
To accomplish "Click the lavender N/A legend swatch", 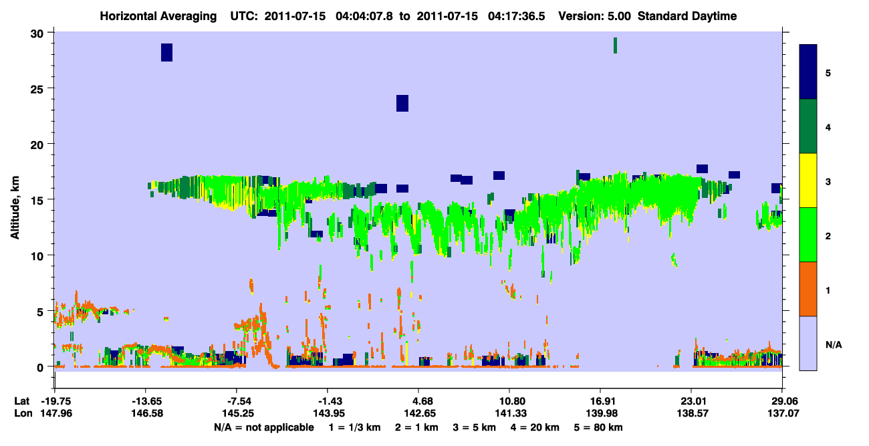I will coord(808,343).
